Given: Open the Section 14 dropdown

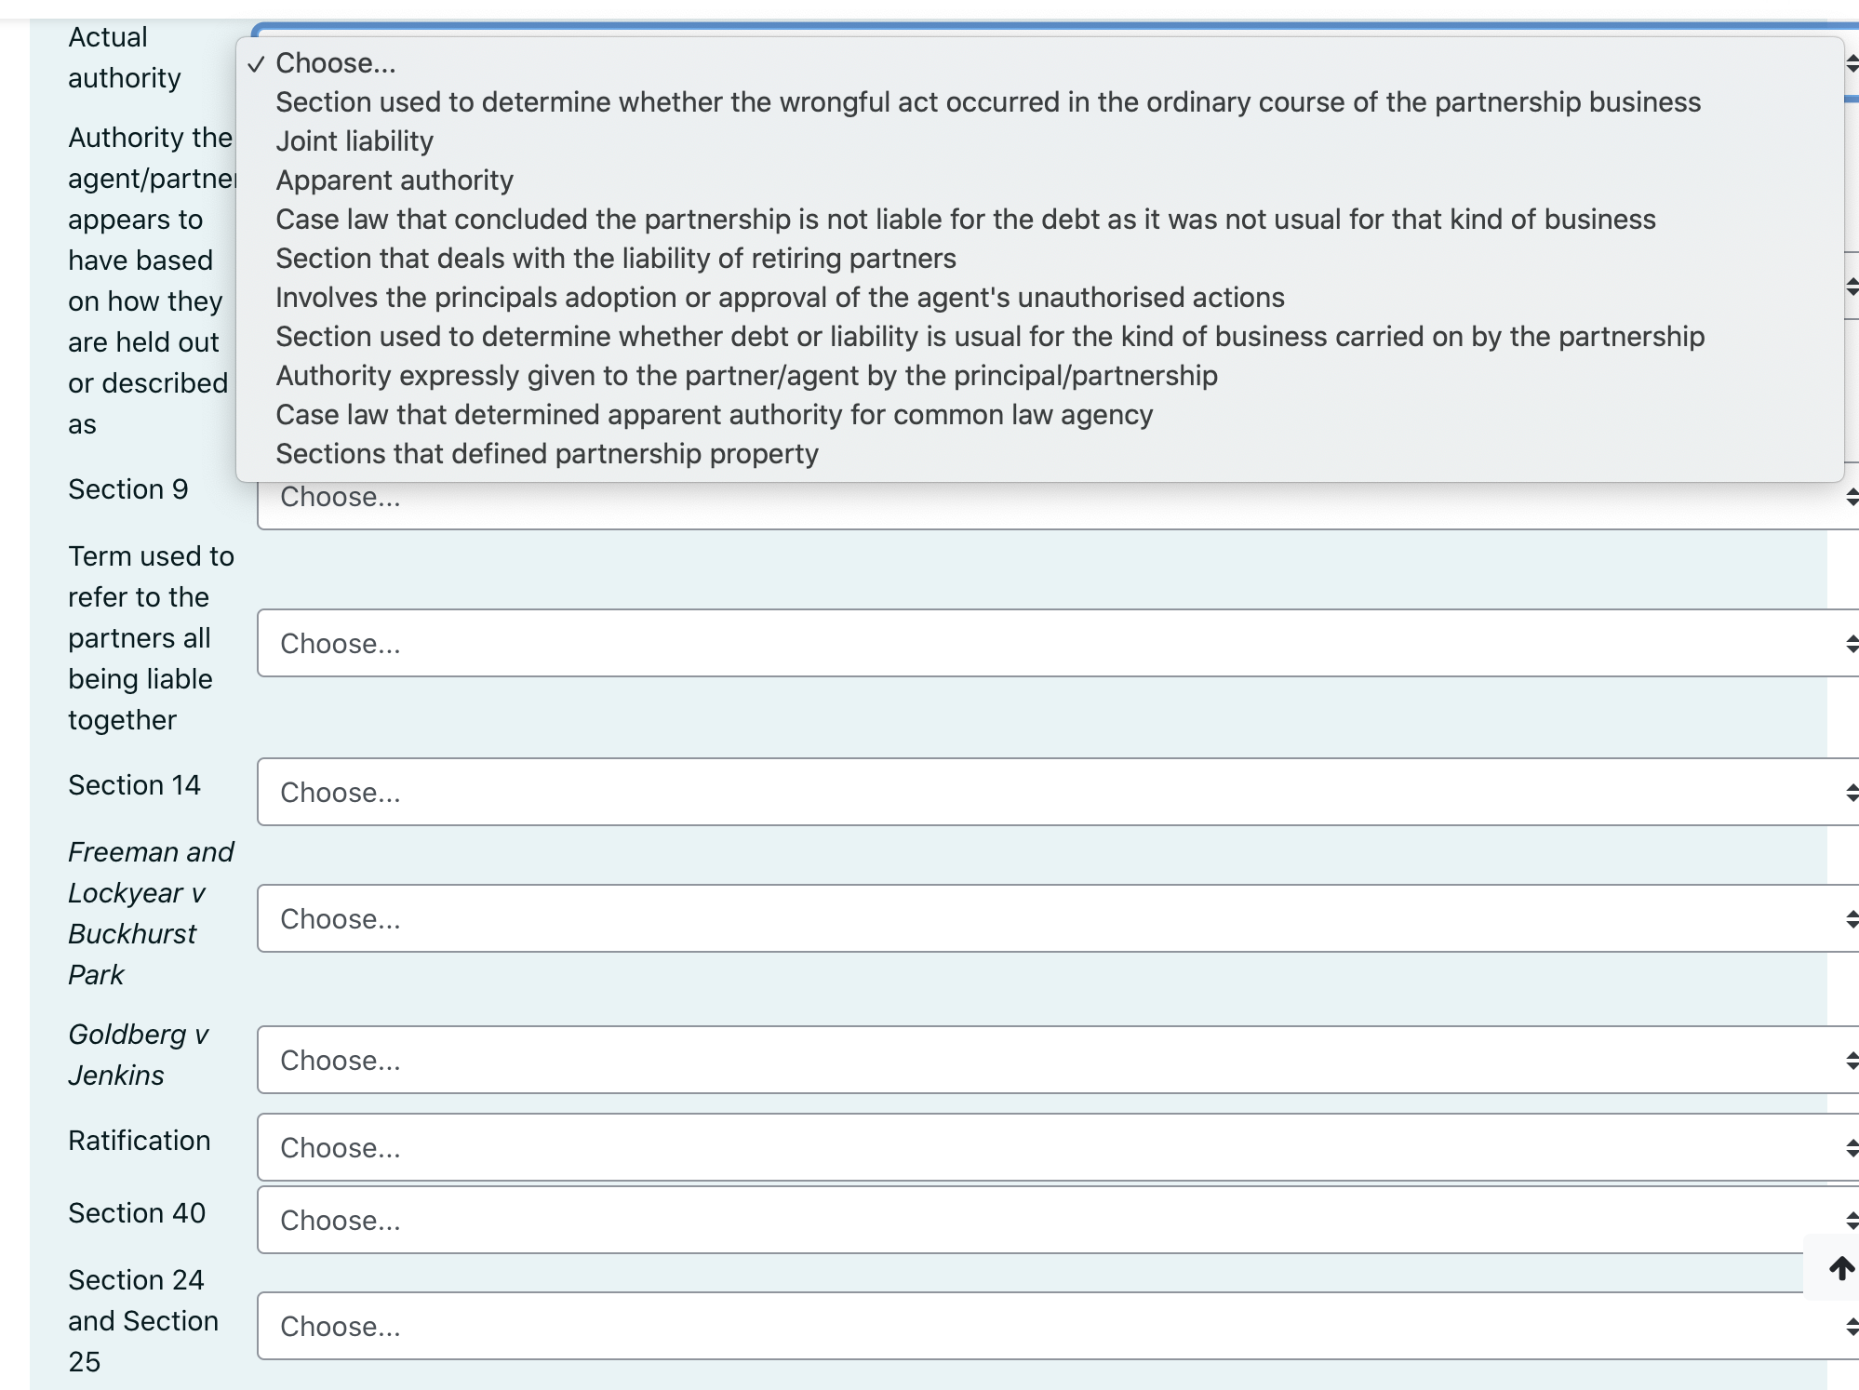Looking at the screenshot, I should 1023,792.
